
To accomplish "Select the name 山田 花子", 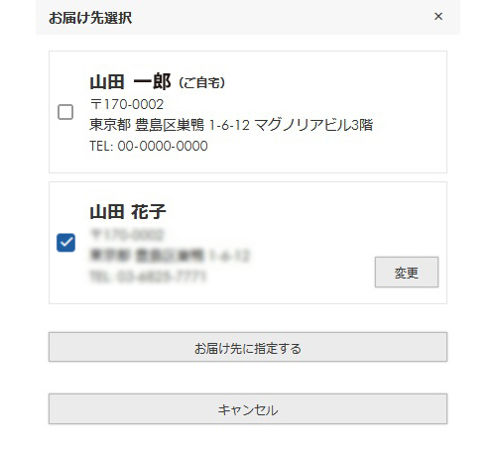I will click(128, 211).
